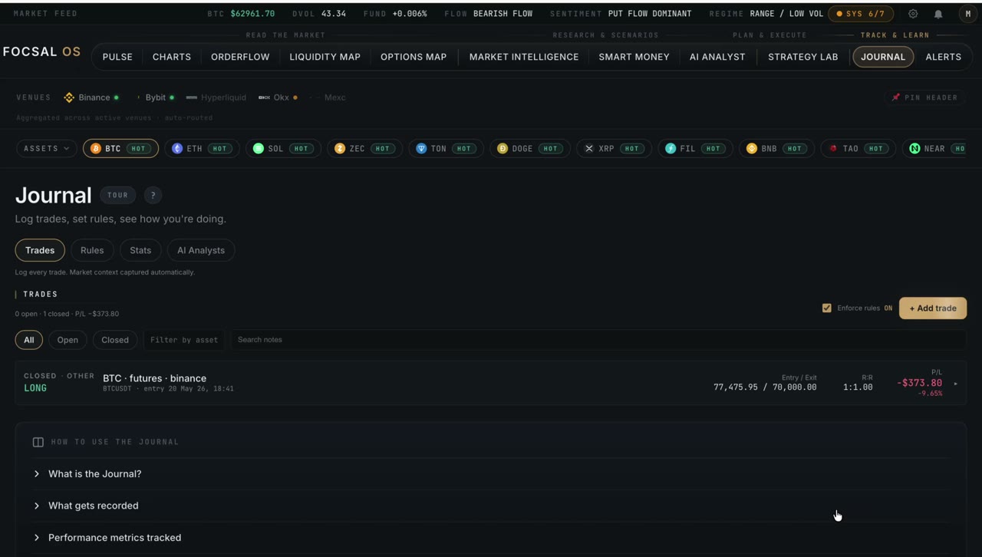Select the TAO asset chip

point(858,148)
